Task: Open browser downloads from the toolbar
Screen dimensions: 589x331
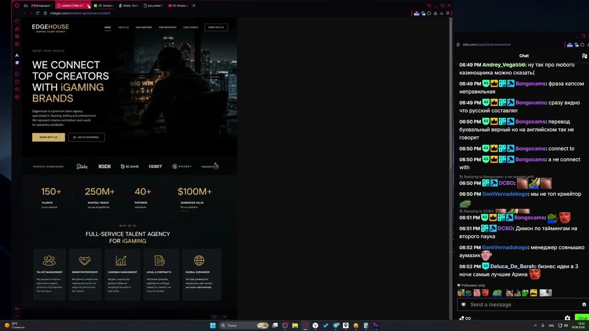Action: 441,13
